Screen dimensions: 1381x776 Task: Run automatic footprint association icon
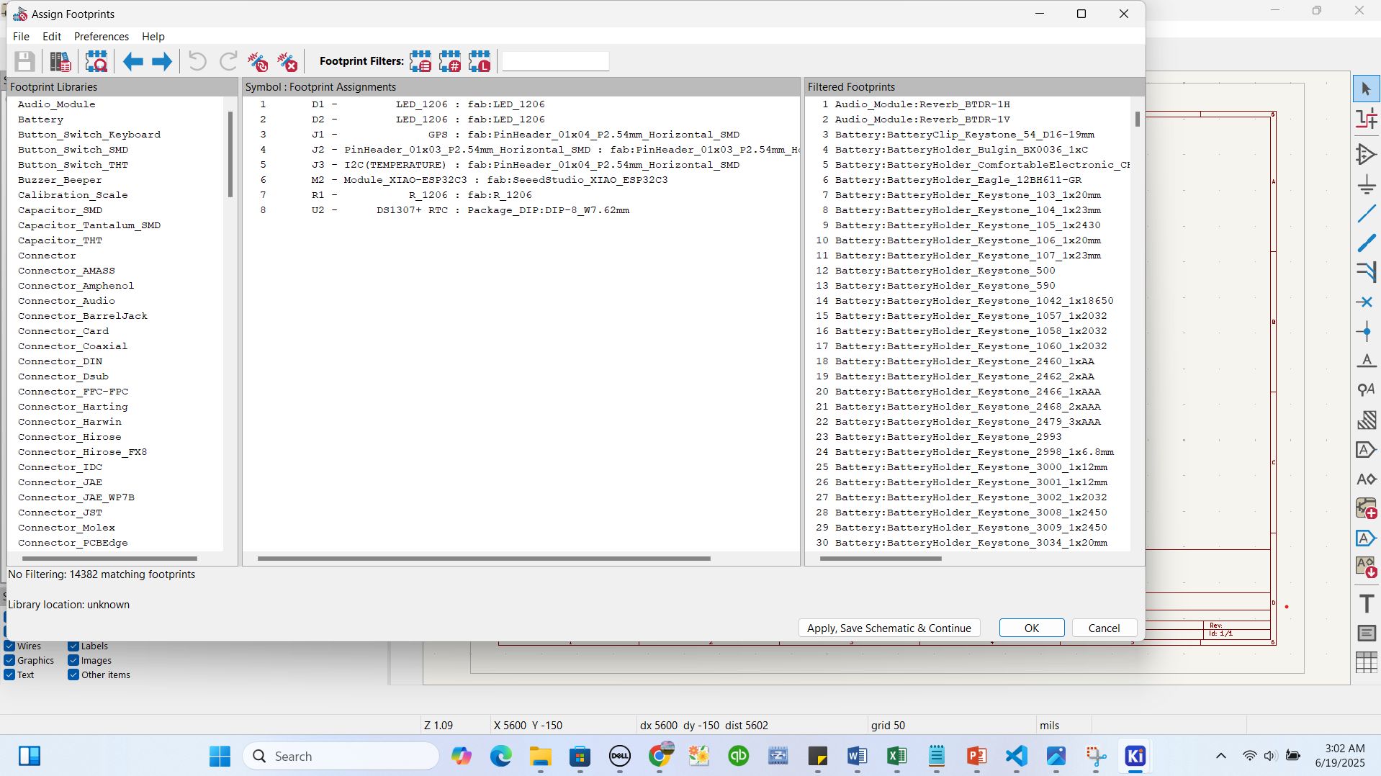[x=258, y=62]
